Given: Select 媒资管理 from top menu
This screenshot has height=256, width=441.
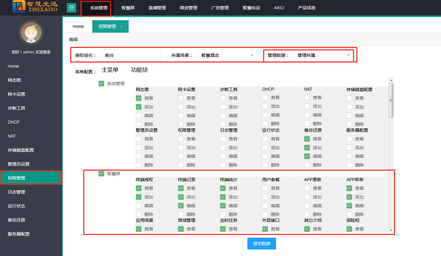Looking at the screenshot, I should (x=189, y=8).
